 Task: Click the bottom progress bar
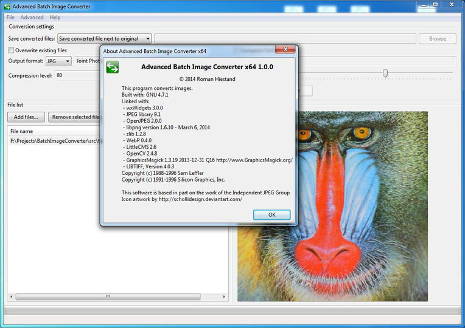pos(232,310)
